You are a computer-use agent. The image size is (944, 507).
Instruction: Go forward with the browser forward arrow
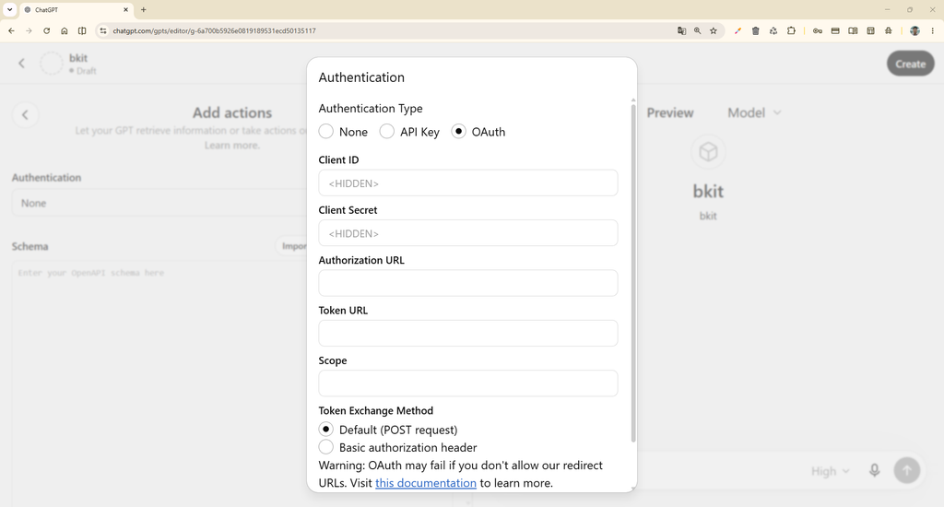[29, 30]
